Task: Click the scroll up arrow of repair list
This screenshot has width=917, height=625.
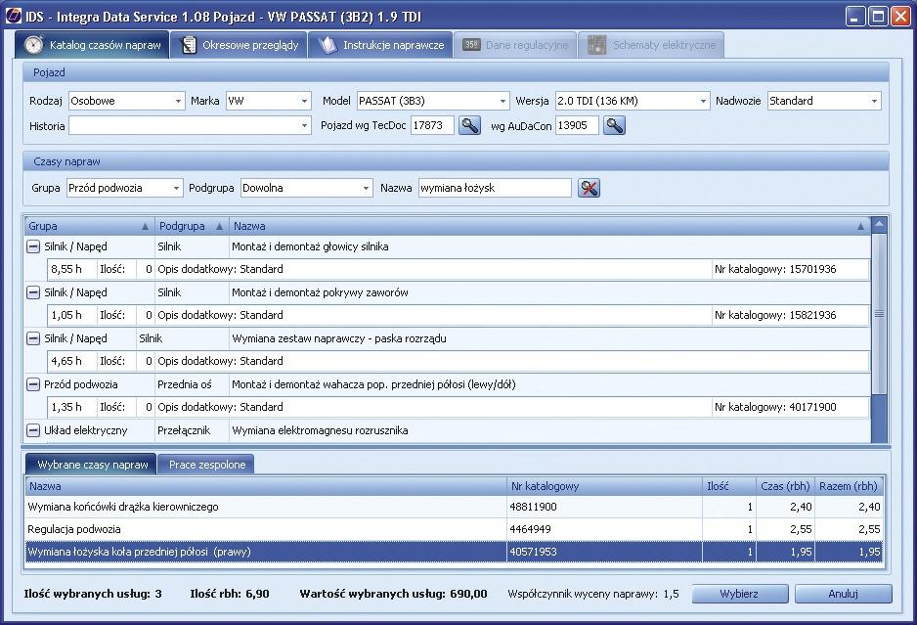Action: pos(879,224)
